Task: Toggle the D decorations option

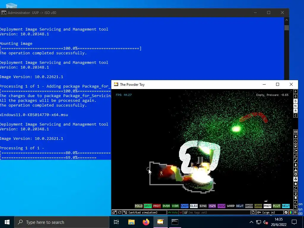Action: tap(295, 101)
